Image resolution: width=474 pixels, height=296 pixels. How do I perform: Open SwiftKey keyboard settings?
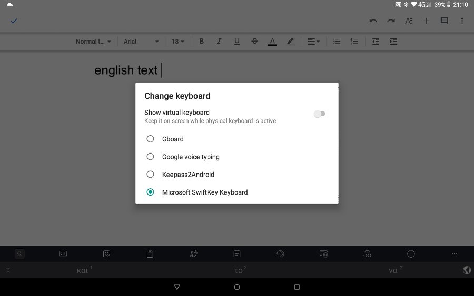coord(324,254)
